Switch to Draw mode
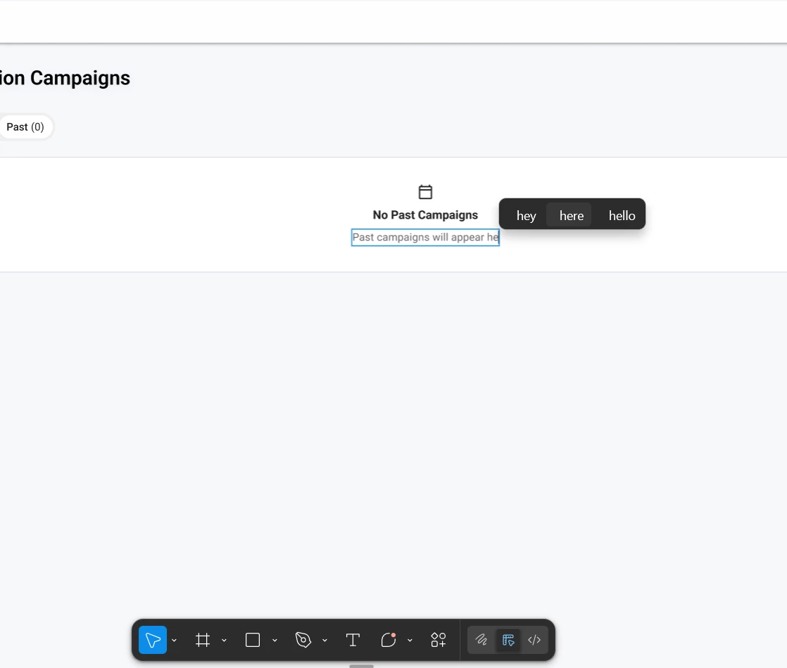Image resolution: width=787 pixels, height=668 pixels. (x=481, y=640)
